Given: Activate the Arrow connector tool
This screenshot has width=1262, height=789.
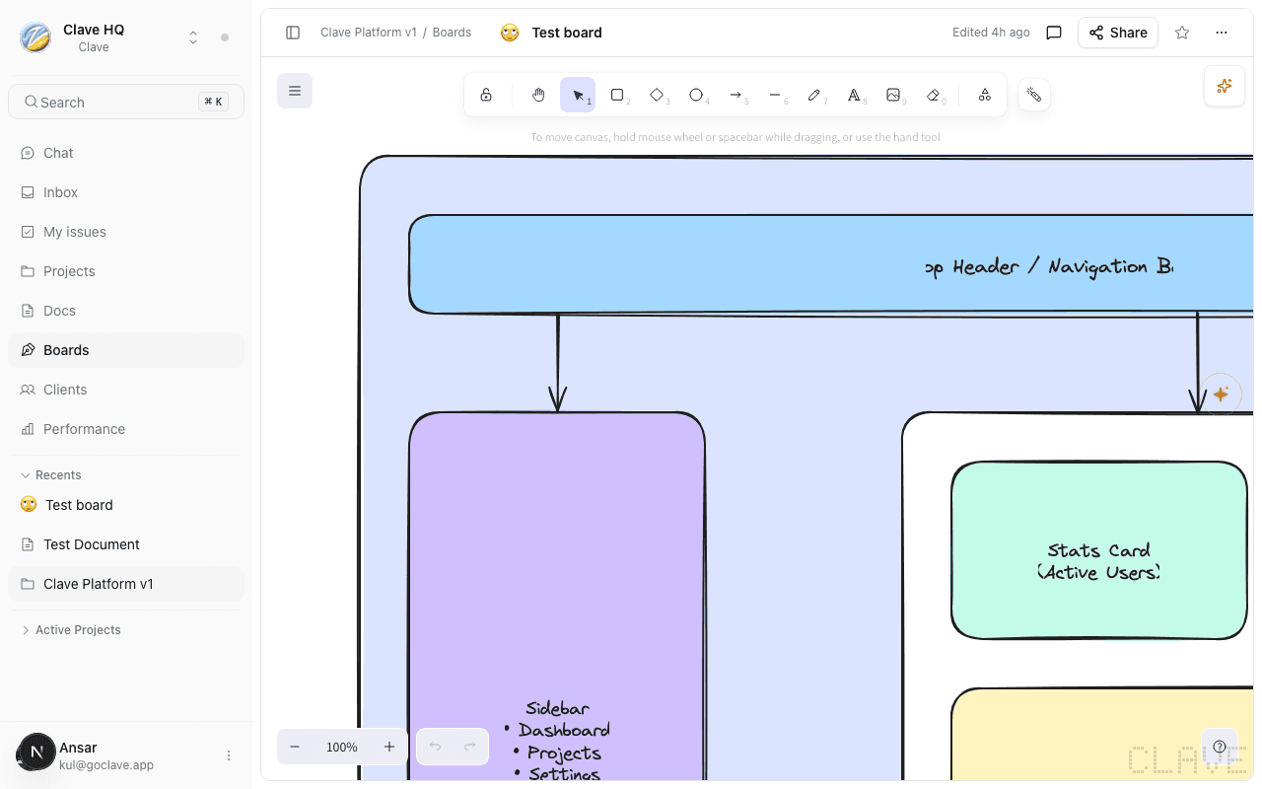Looking at the screenshot, I should (736, 95).
